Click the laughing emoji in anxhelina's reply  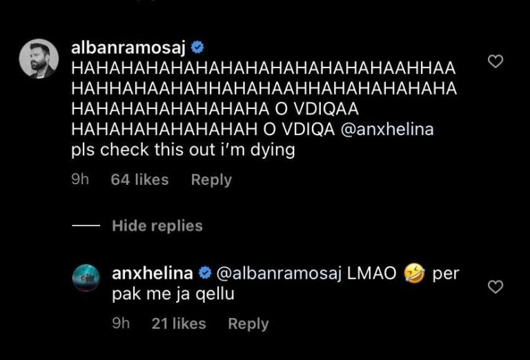tap(415, 274)
